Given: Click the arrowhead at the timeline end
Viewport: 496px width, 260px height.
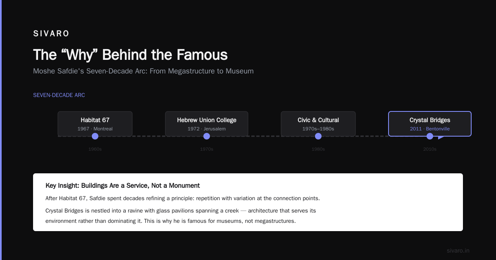Looking at the screenshot, I should 441,137.
